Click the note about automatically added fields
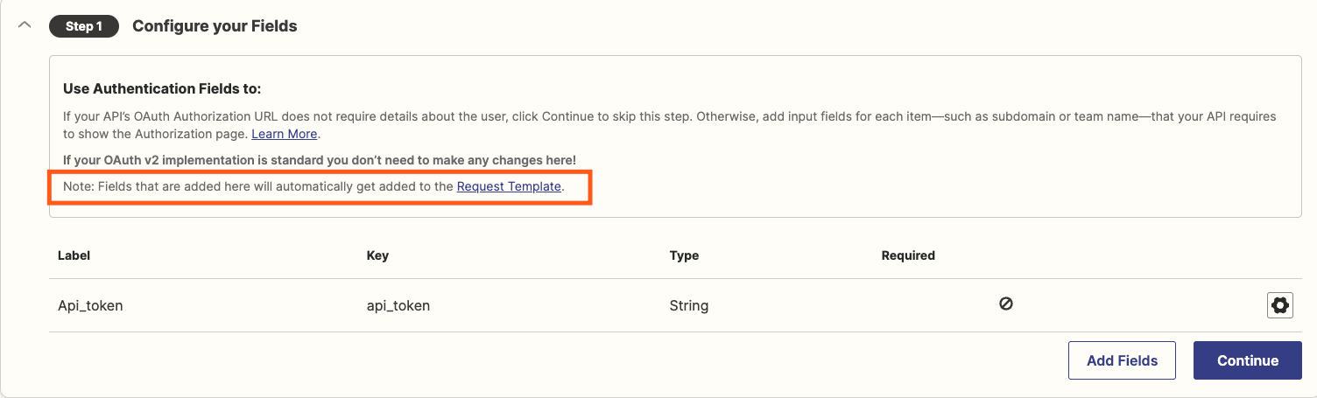Screen dimensions: 1317x398 tap(313, 186)
